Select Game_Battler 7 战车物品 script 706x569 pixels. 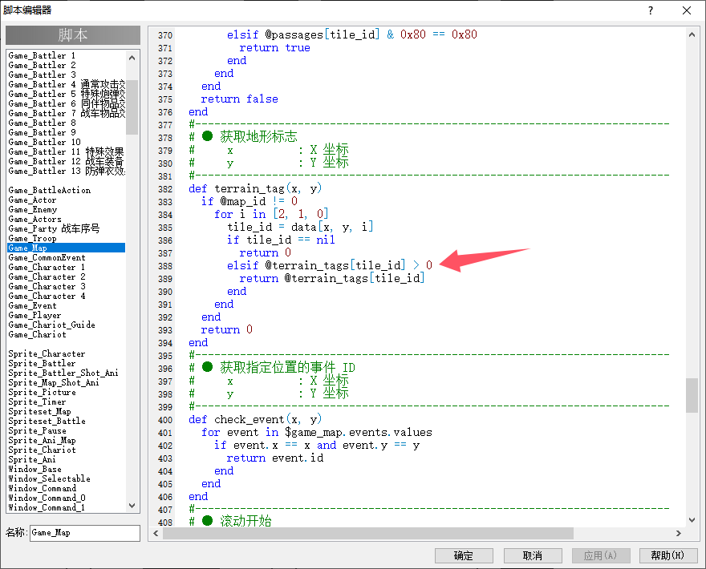66,113
